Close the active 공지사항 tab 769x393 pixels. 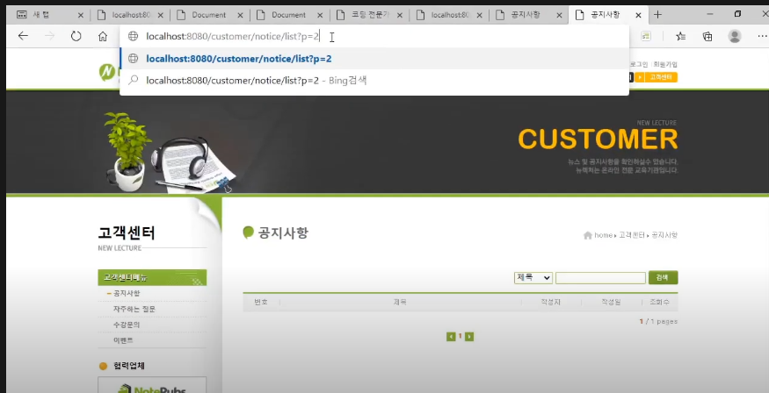pos(638,15)
